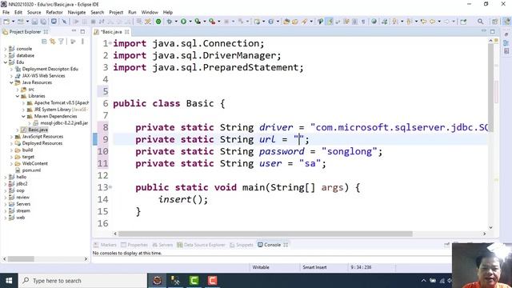Select the jdbc2 project
This screenshot has width=512, height=288.
click(22, 183)
